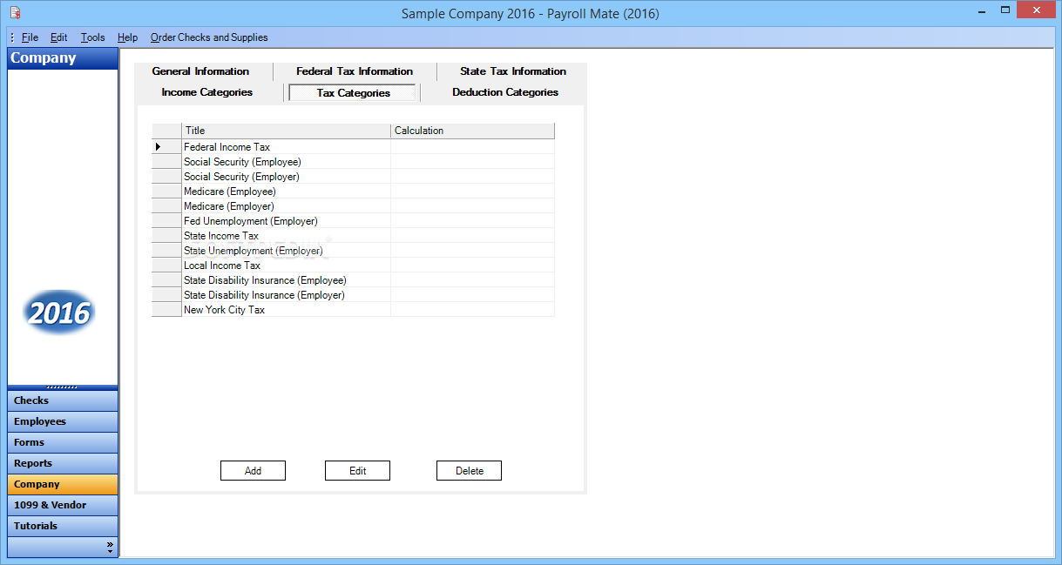Switch to the Deduction Categories tab

[x=505, y=92]
